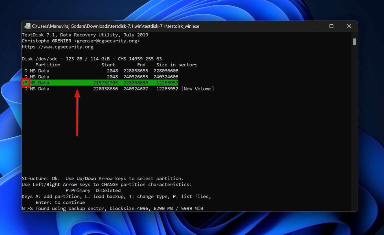Click the Partition column header
The image size is (384, 235).
coord(48,65)
